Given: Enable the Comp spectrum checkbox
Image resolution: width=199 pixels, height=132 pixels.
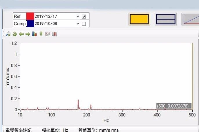Looking at the screenshot, I should pos(84,24).
